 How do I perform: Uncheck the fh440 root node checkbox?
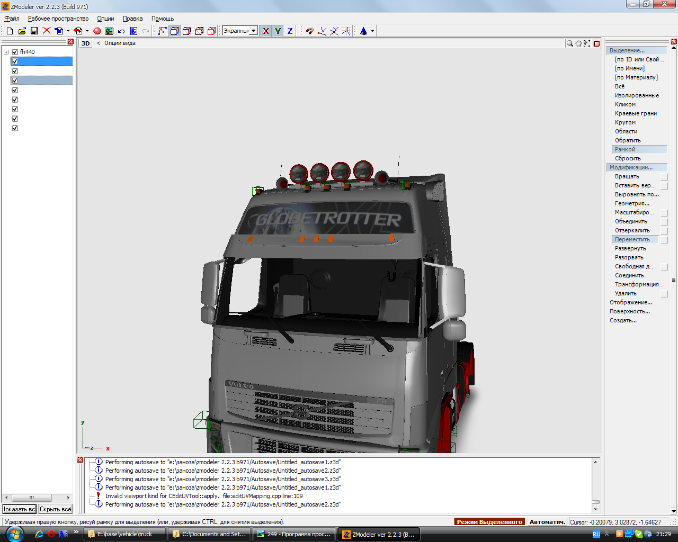click(15, 52)
